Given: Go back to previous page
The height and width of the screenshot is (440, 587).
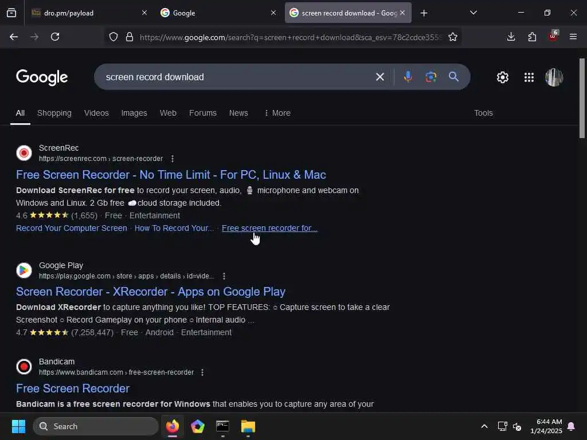Looking at the screenshot, I should tap(14, 37).
